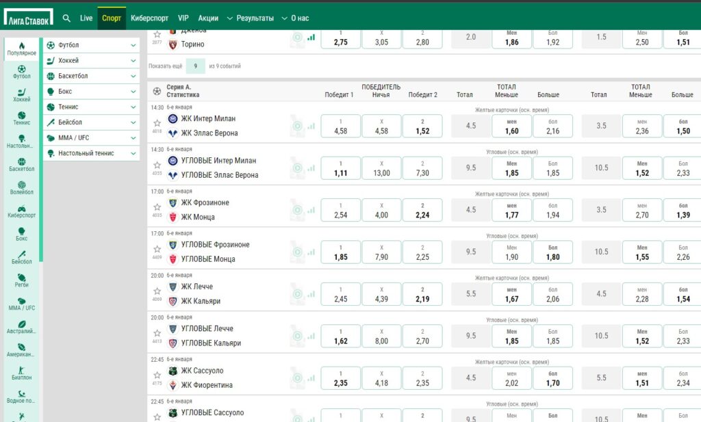The image size is (701, 422).
Task: Favorite the ЖК Сассуоло match star
Action: pyautogui.click(x=157, y=375)
